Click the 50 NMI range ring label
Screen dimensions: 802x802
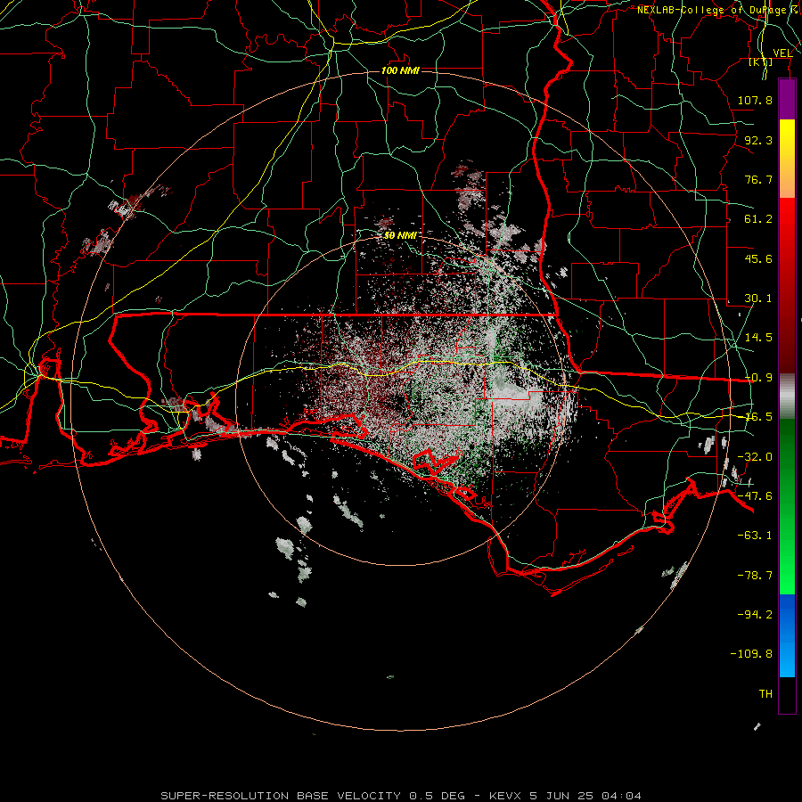400,235
